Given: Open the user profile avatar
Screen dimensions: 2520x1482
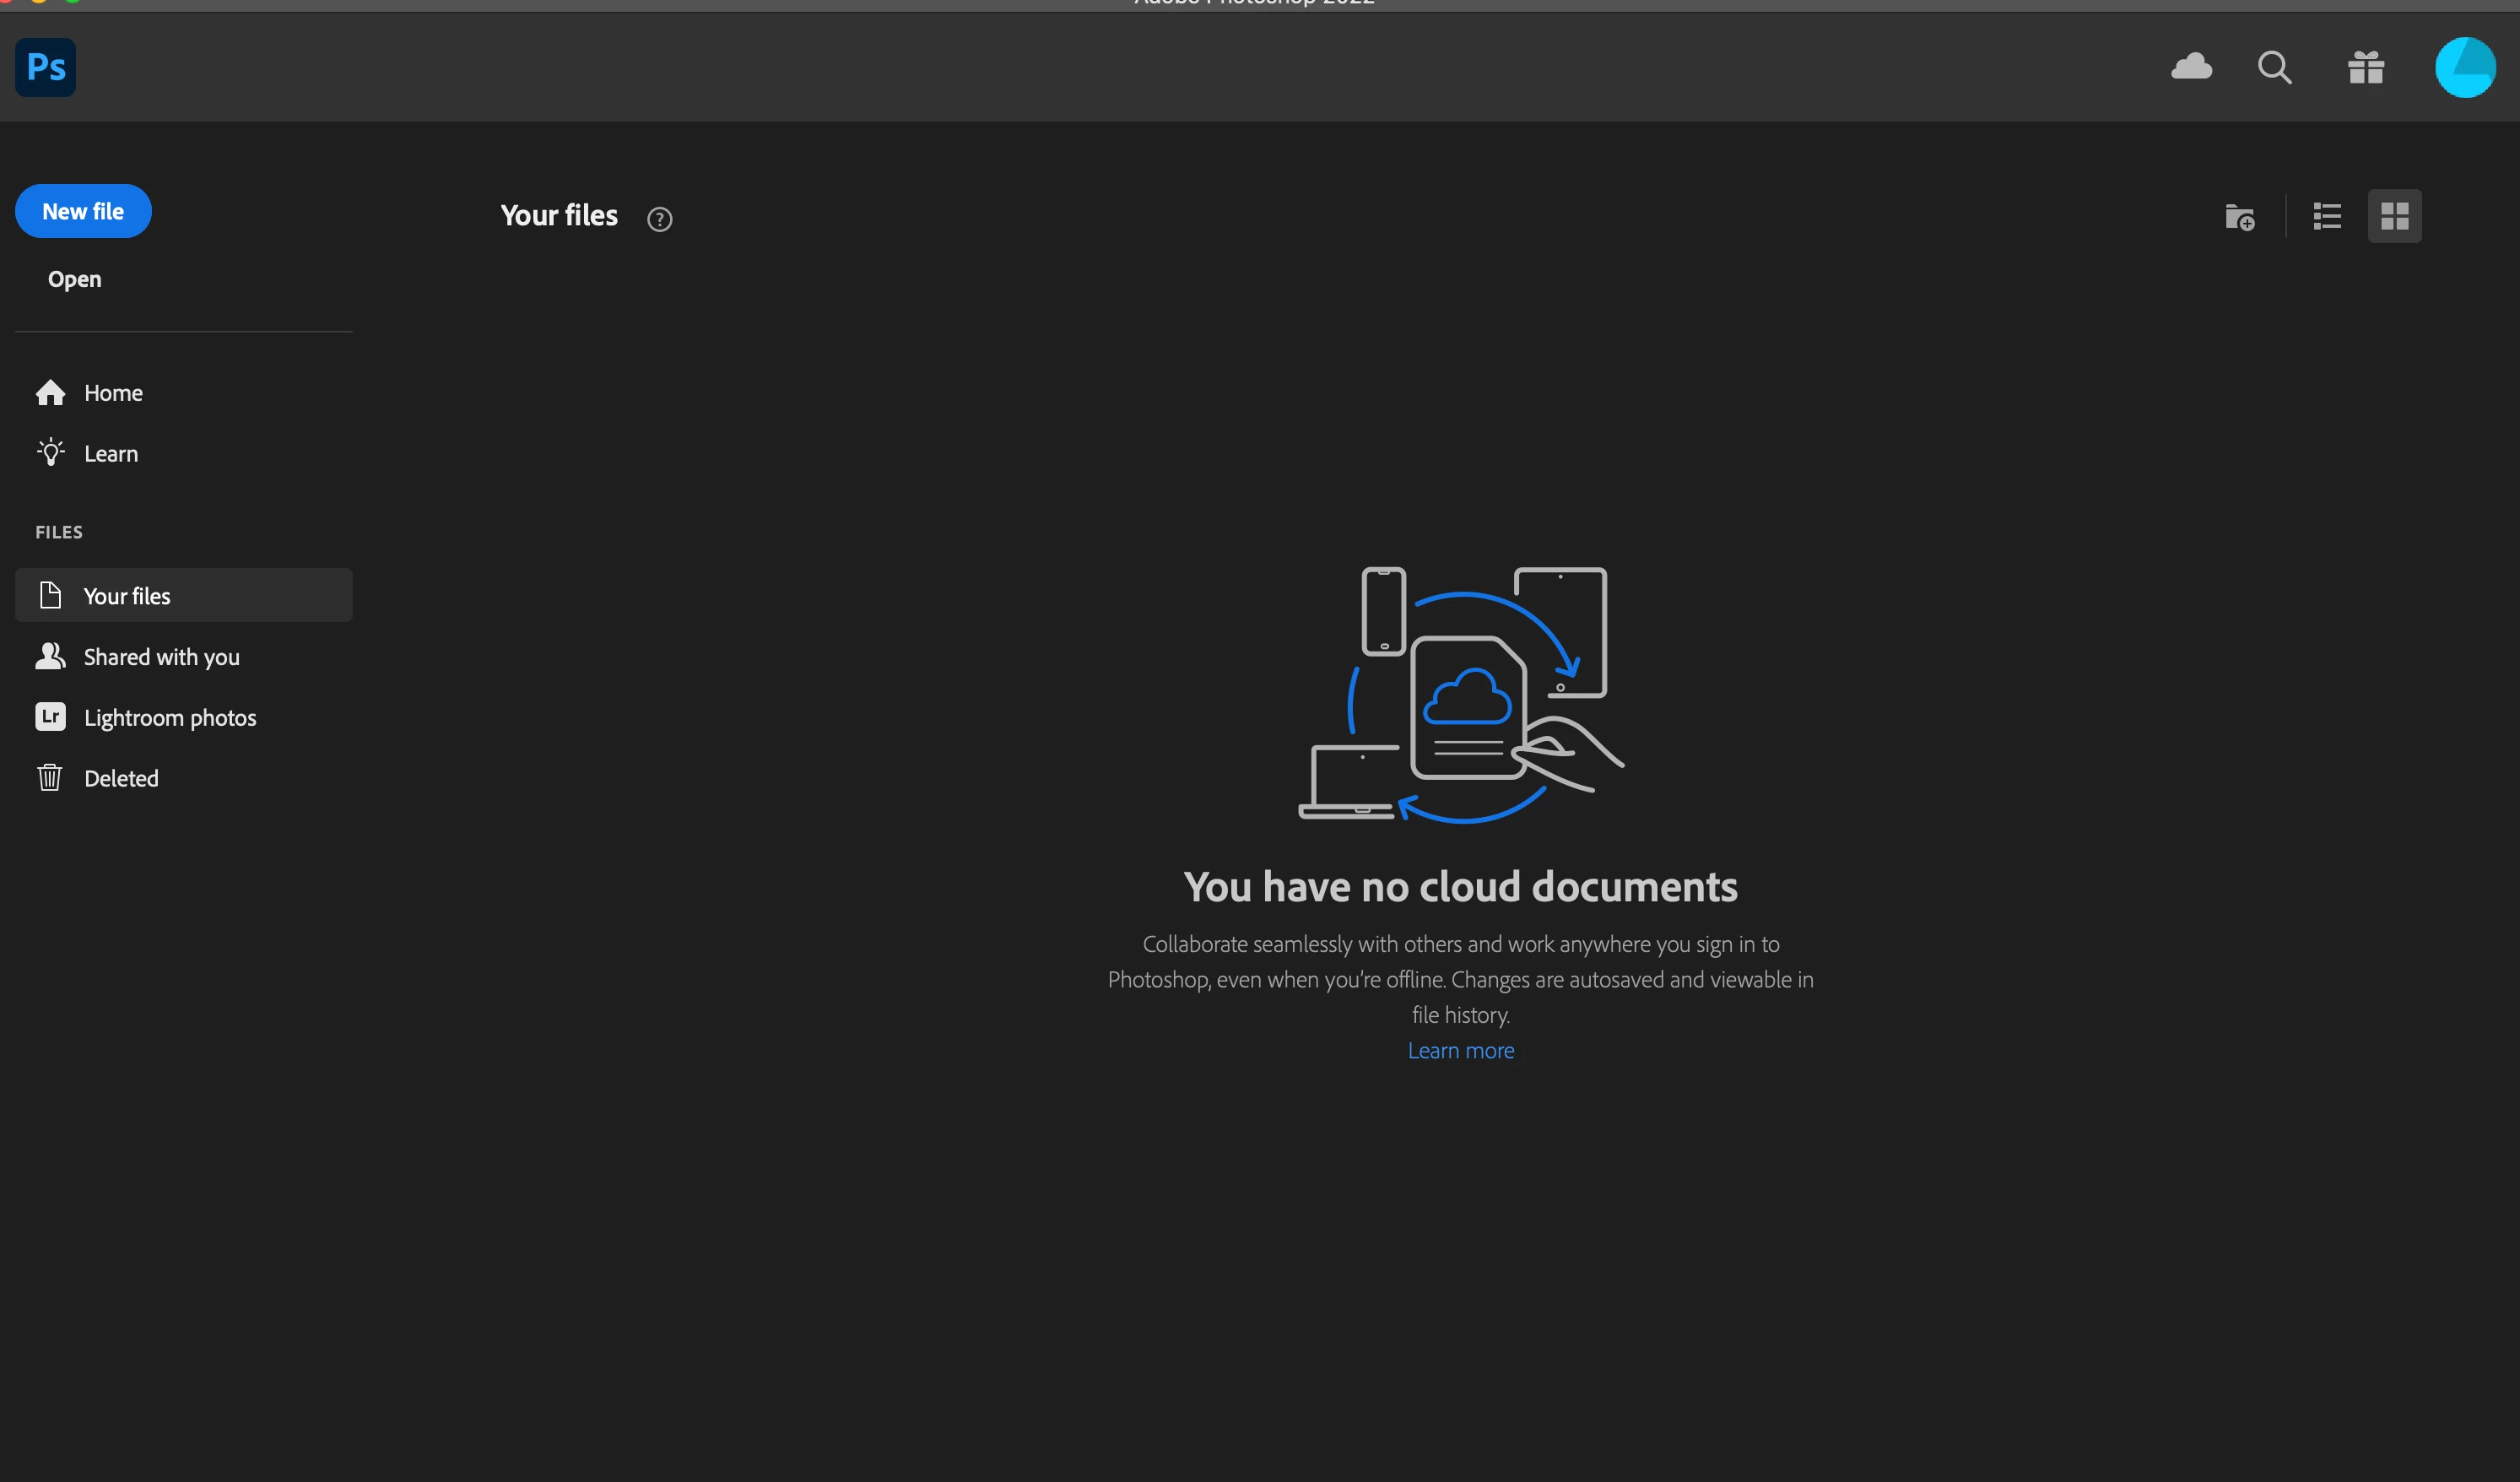Looking at the screenshot, I should tap(2464, 67).
